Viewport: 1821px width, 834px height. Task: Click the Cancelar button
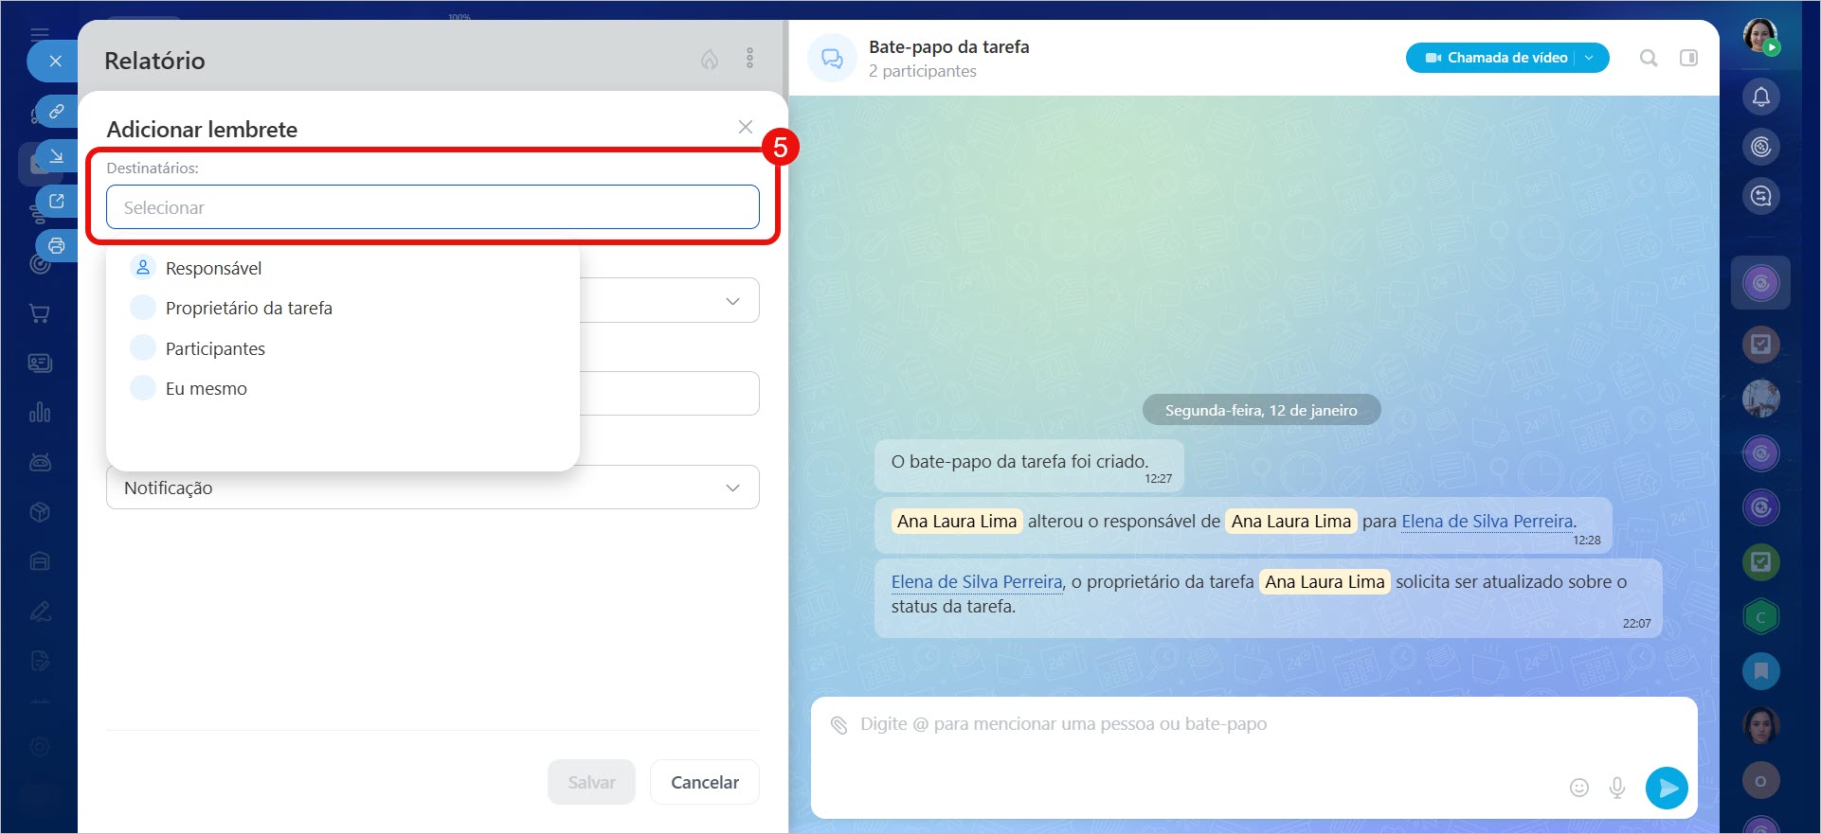click(704, 782)
